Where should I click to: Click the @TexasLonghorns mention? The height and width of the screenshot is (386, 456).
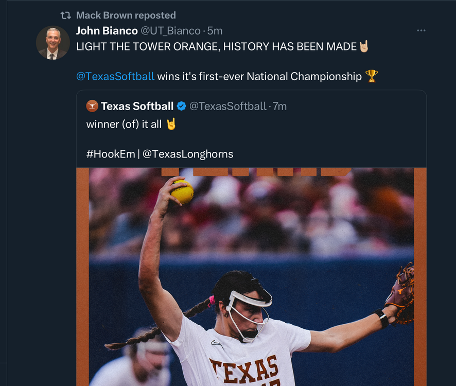coord(188,154)
